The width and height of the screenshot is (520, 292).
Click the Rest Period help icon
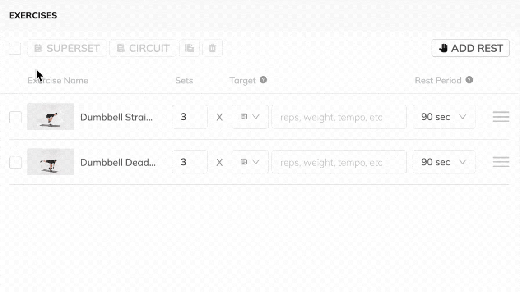469,80
